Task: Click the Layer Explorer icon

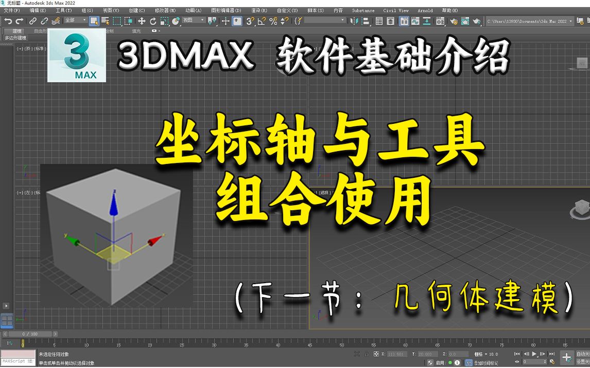Action: click(390, 21)
